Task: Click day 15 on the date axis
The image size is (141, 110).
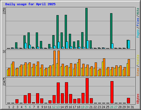Action: coord(66,107)
